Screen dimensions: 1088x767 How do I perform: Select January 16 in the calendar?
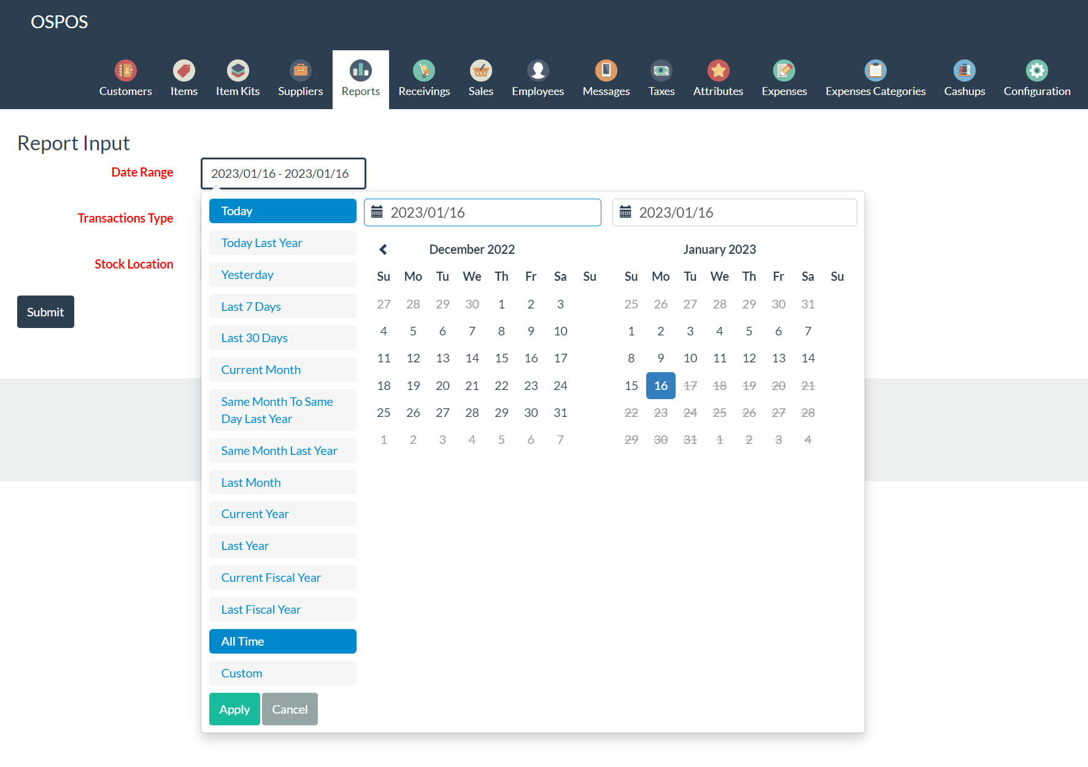[660, 386]
